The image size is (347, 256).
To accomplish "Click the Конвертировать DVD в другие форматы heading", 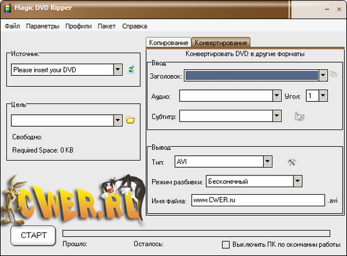I will [x=245, y=54].
